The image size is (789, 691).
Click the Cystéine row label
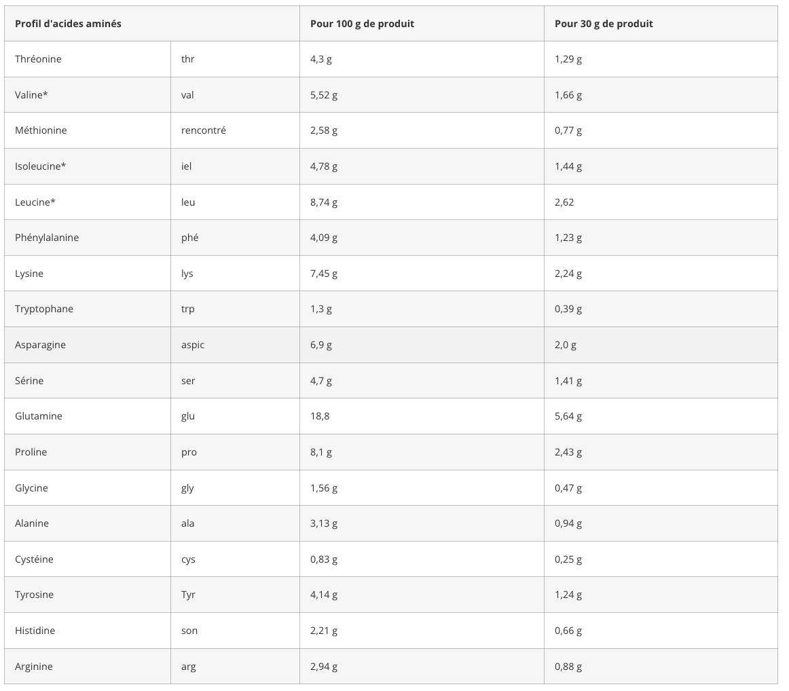click(x=34, y=559)
